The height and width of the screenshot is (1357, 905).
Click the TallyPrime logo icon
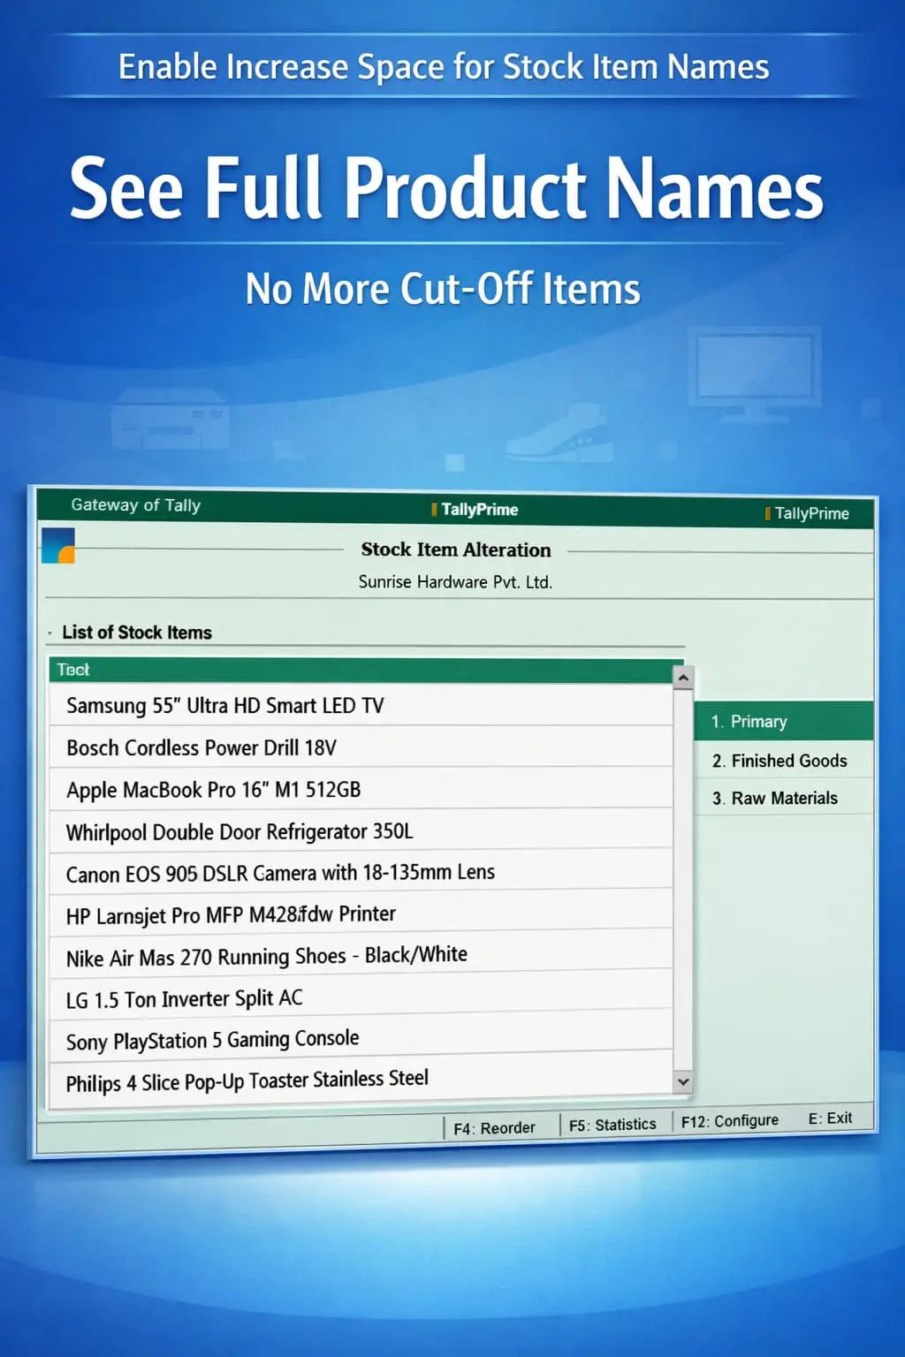pyautogui.click(x=58, y=545)
